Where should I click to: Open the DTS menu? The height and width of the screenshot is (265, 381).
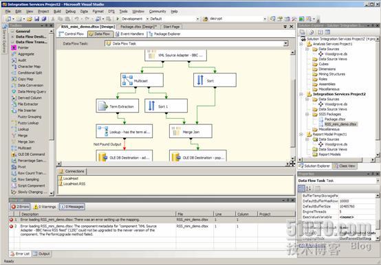(111, 12)
